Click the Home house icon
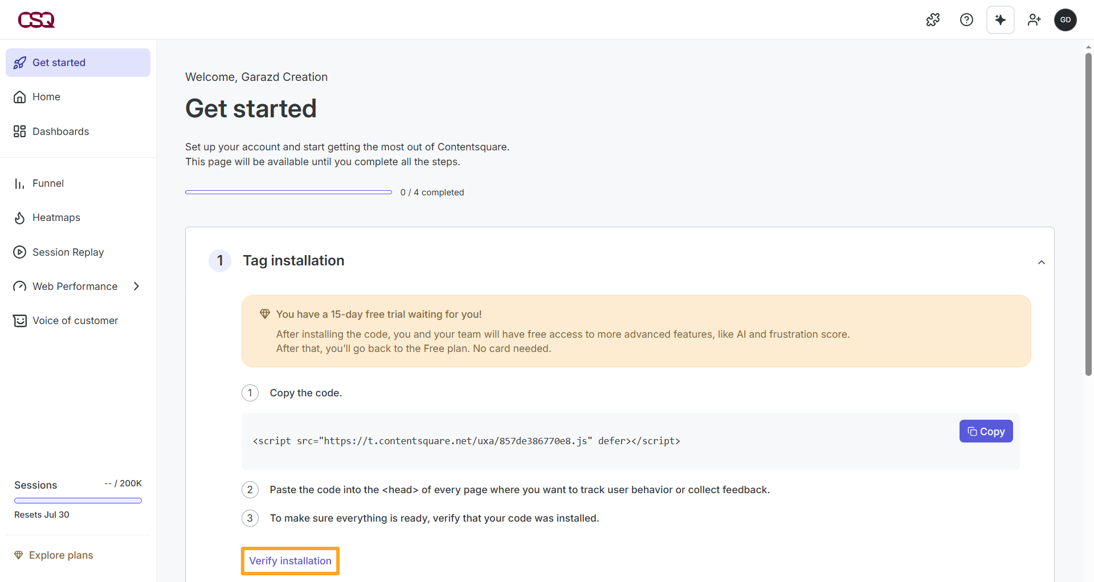Viewport: 1094px width, 582px height. click(x=20, y=97)
